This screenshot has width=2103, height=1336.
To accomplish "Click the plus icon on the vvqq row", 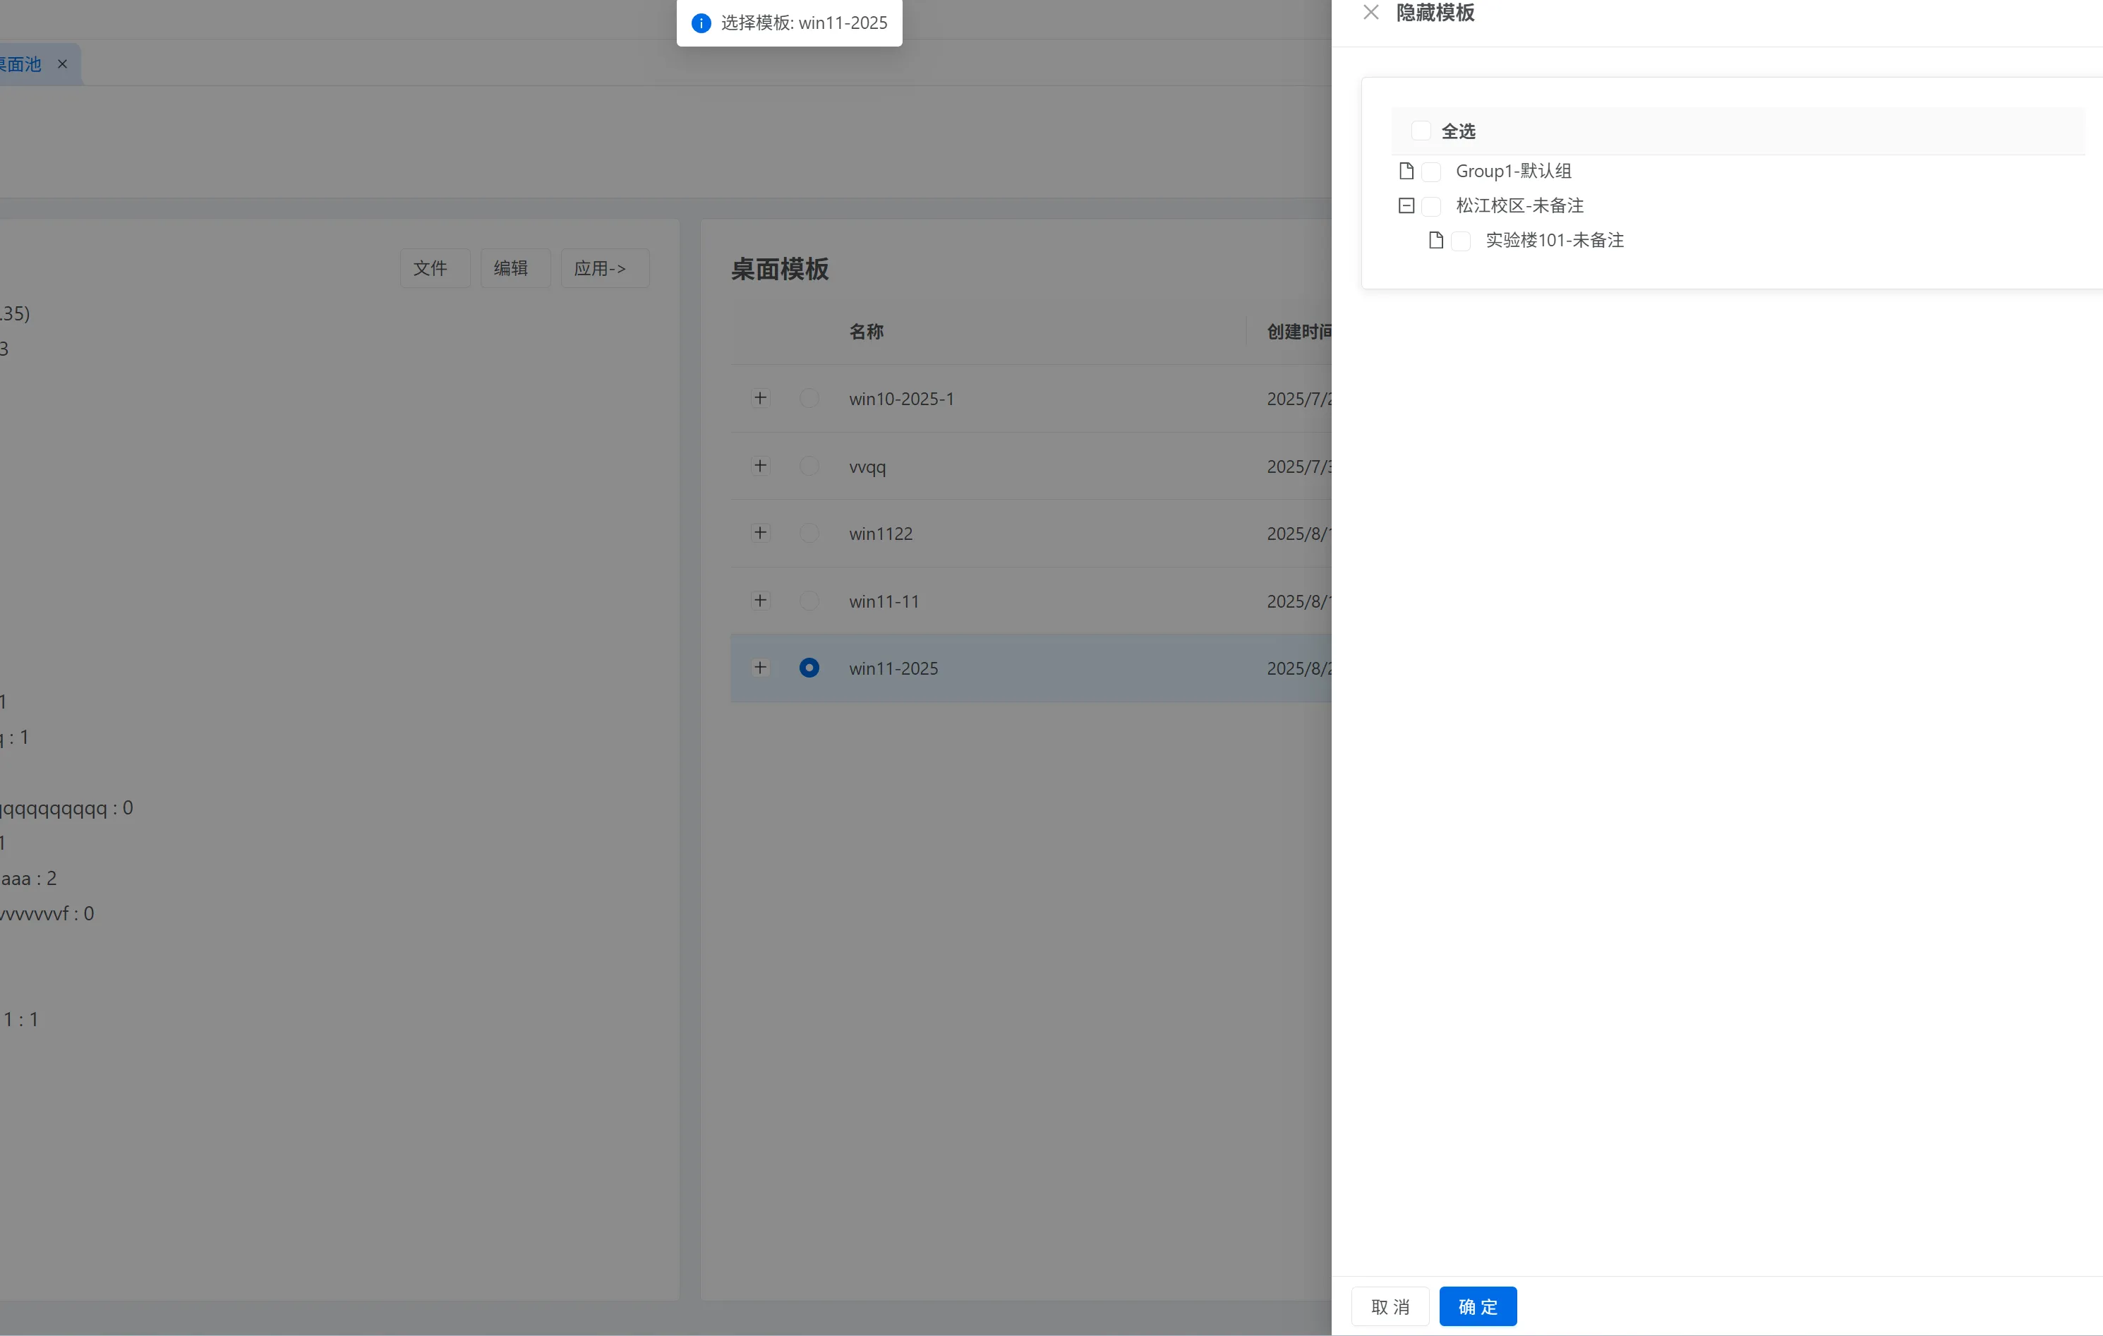I will tap(760, 465).
